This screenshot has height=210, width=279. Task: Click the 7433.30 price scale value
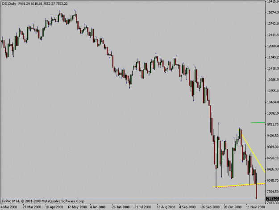[x=273, y=203]
